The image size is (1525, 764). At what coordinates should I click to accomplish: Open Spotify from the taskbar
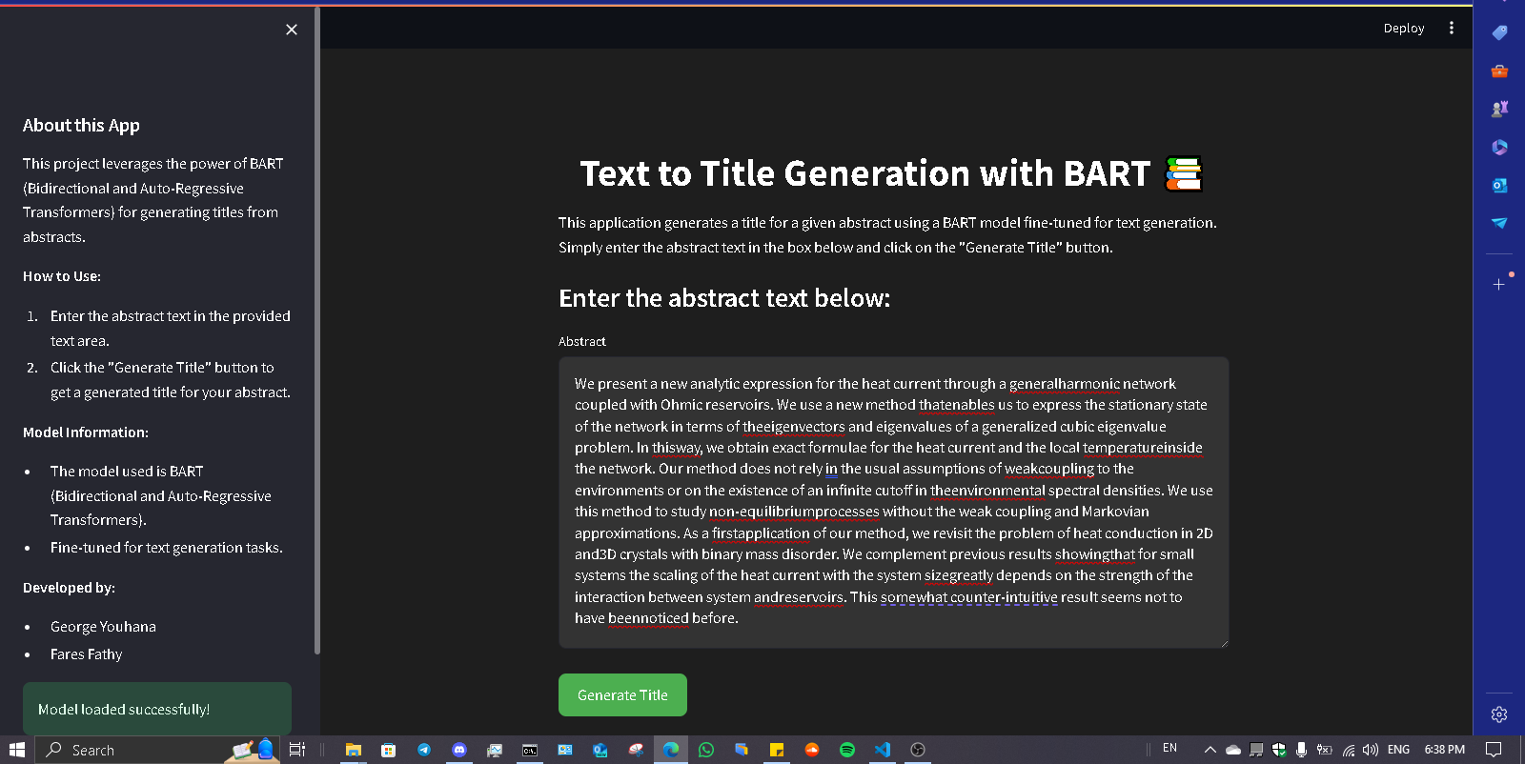(x=847, y=750)
